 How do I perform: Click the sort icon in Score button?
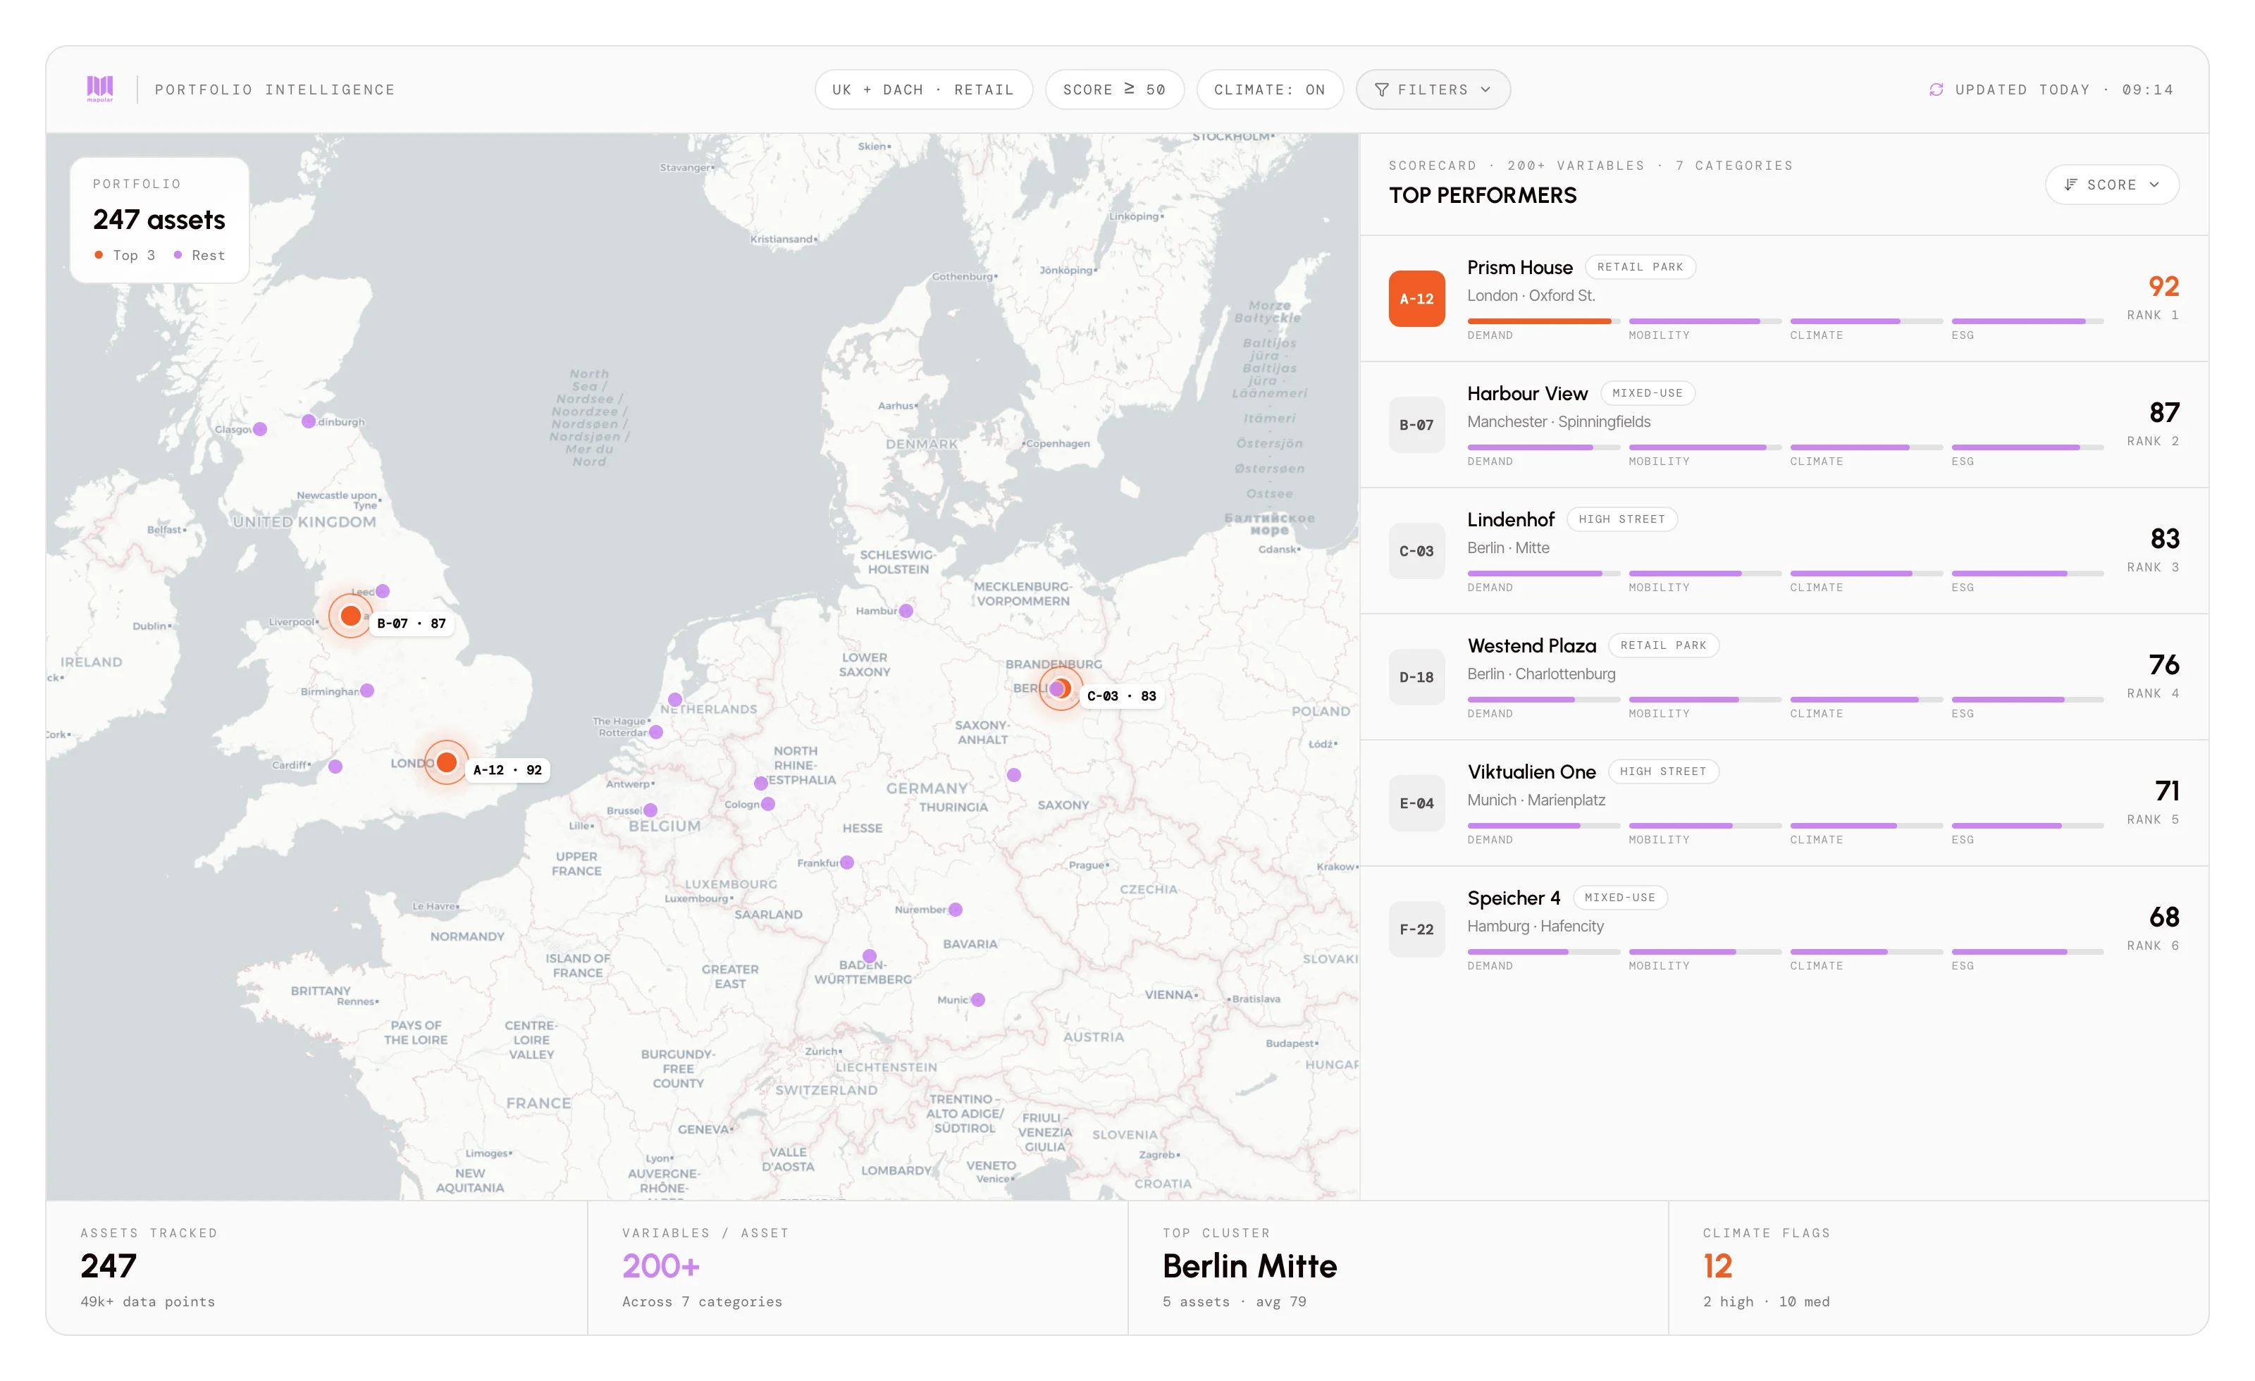point(2070,185)
